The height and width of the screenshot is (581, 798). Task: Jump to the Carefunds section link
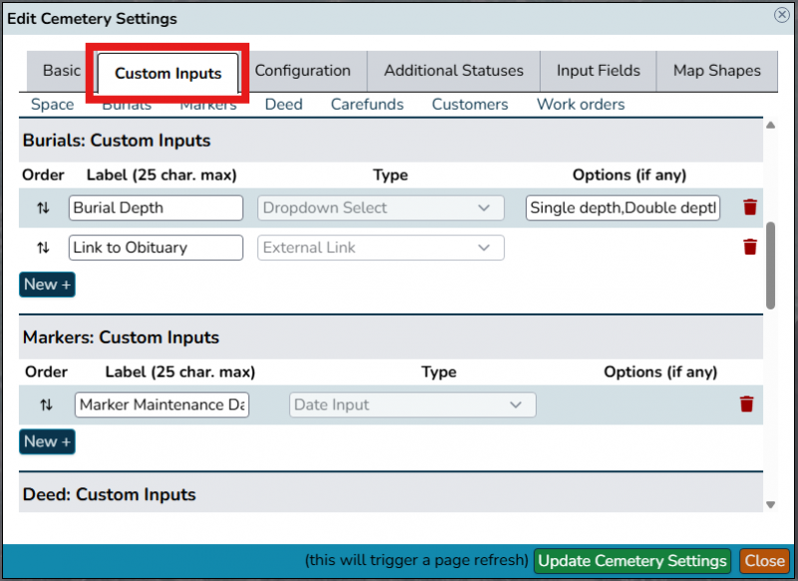(x=367, y=105)
